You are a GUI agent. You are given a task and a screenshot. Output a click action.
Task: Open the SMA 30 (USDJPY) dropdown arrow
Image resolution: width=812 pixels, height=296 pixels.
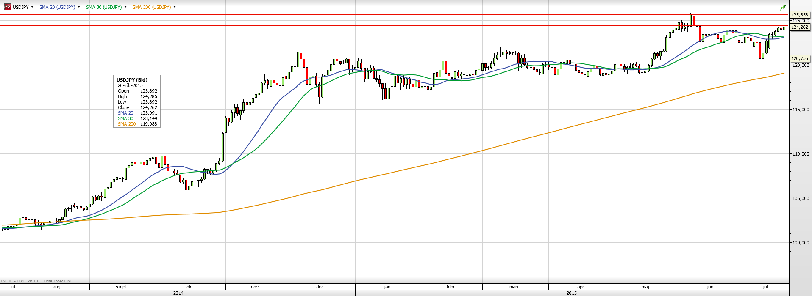click(125, 7)
